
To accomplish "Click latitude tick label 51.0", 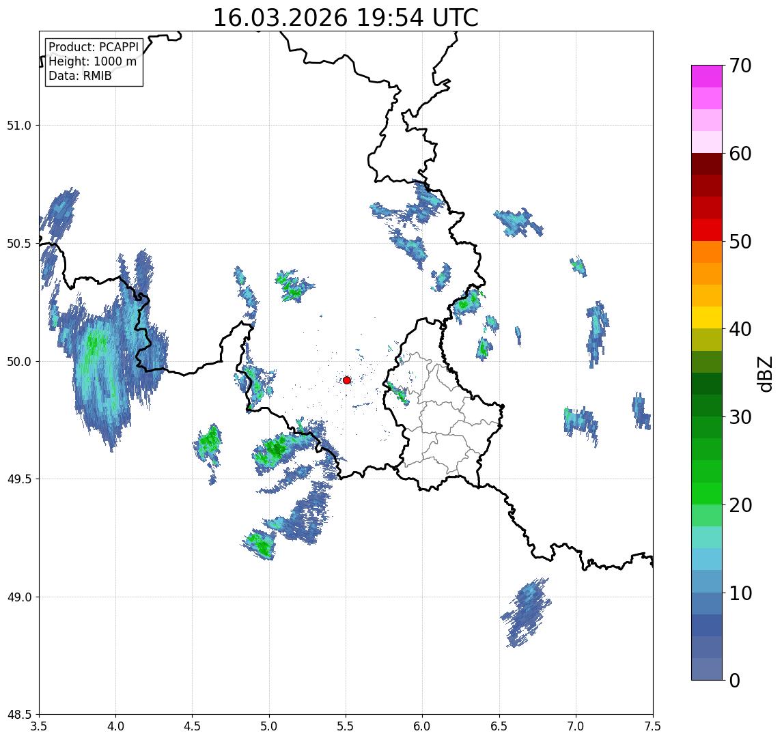I will point(19,126).
